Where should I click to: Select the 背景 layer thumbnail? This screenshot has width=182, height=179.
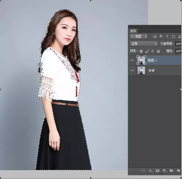141,70
